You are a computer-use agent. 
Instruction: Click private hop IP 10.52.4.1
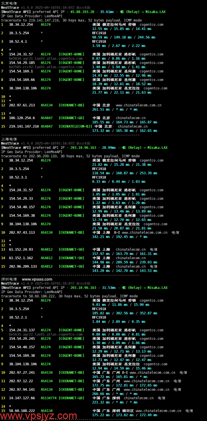(x=18, y=42)
